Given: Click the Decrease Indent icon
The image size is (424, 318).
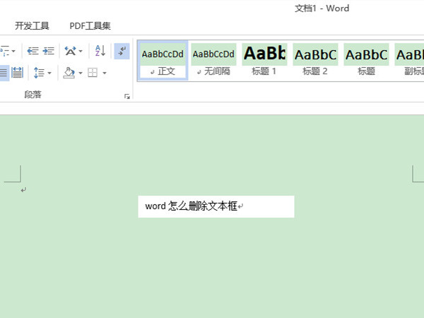Looking at the screenshot, I should click(x=33, y=51).
